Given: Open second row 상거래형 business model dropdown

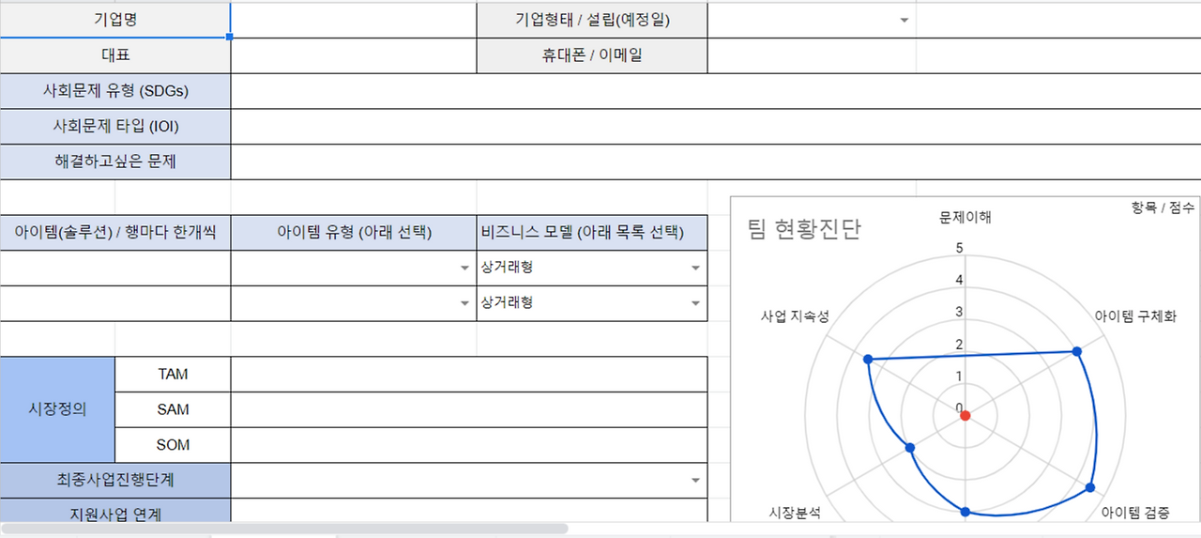Looking at the screenshot, I should point(695,303).
